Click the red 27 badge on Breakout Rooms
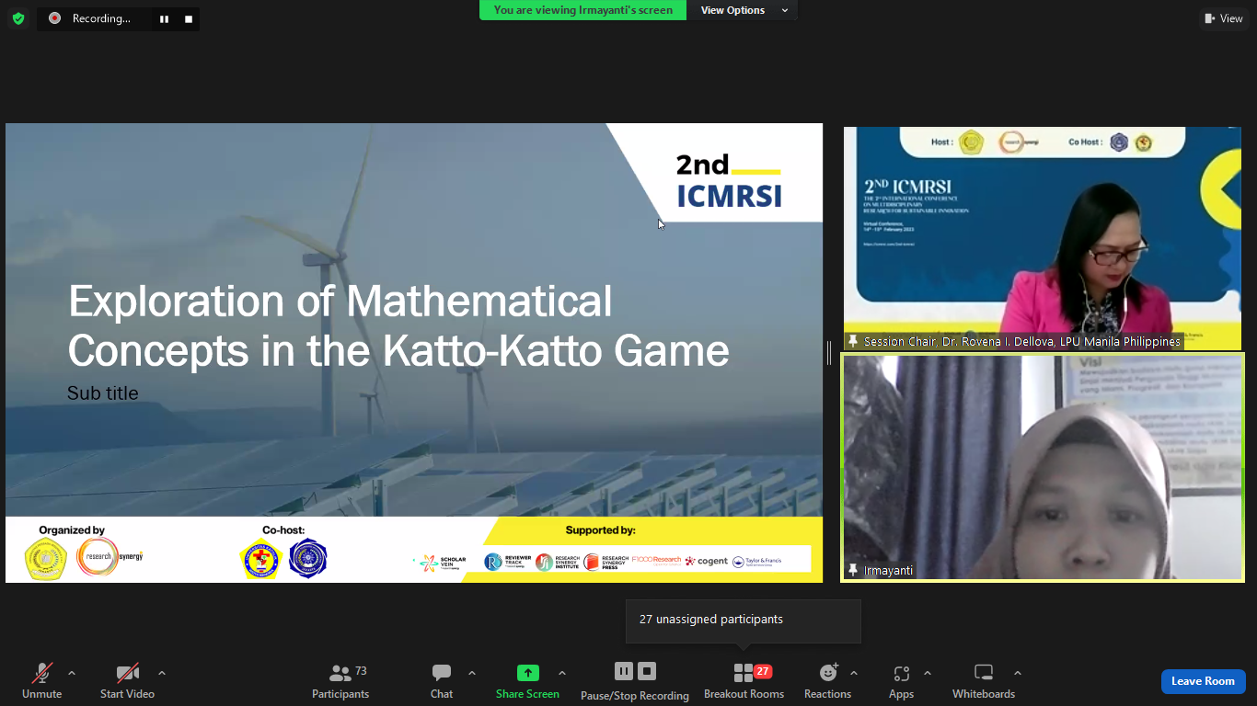This screenshot has width=1257, height=706. [762, 671]
